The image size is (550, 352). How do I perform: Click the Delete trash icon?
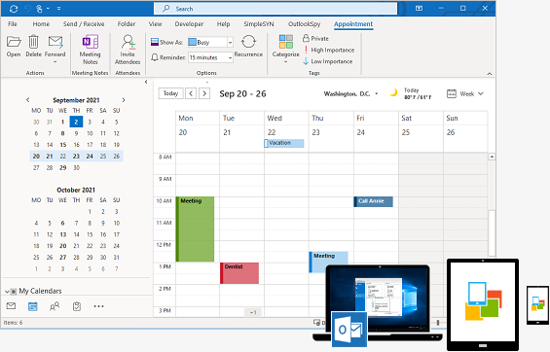point(33,42)
